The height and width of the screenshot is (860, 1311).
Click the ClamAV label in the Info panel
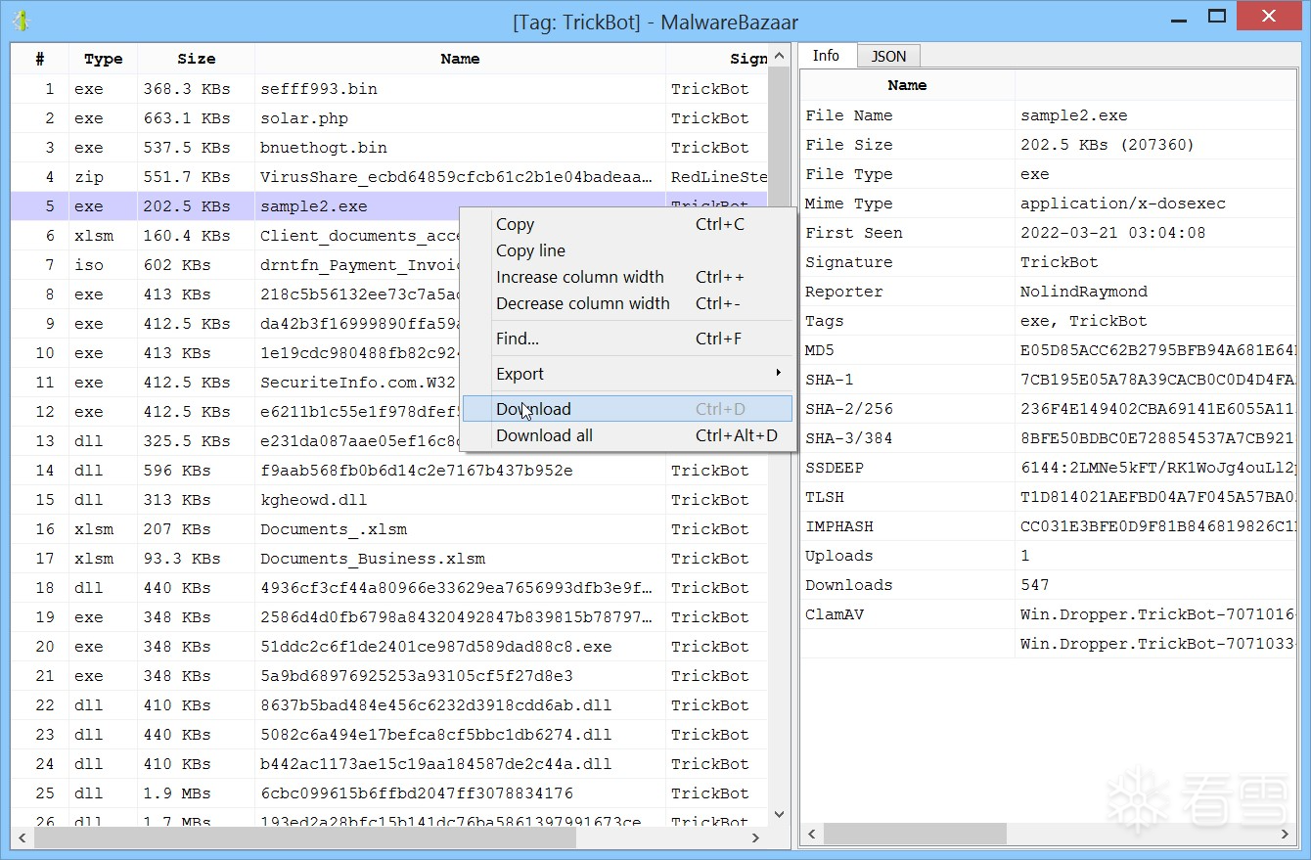pyautogui.click(x=835, y=614)
